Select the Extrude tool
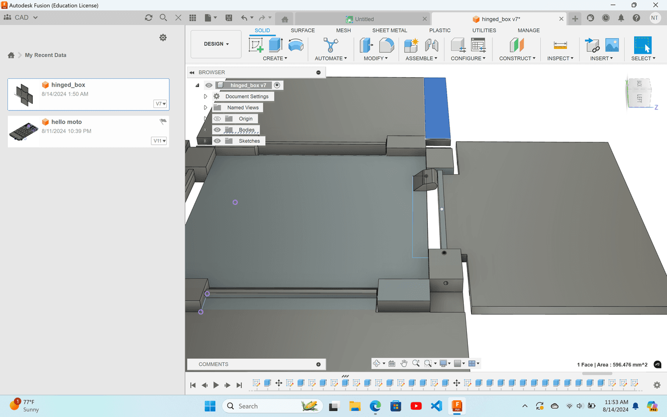 click(x=276, y=45)
